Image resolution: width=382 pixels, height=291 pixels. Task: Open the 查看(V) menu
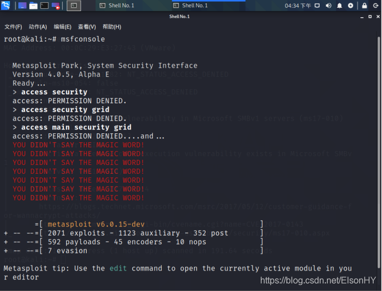[x=87, y=27]
